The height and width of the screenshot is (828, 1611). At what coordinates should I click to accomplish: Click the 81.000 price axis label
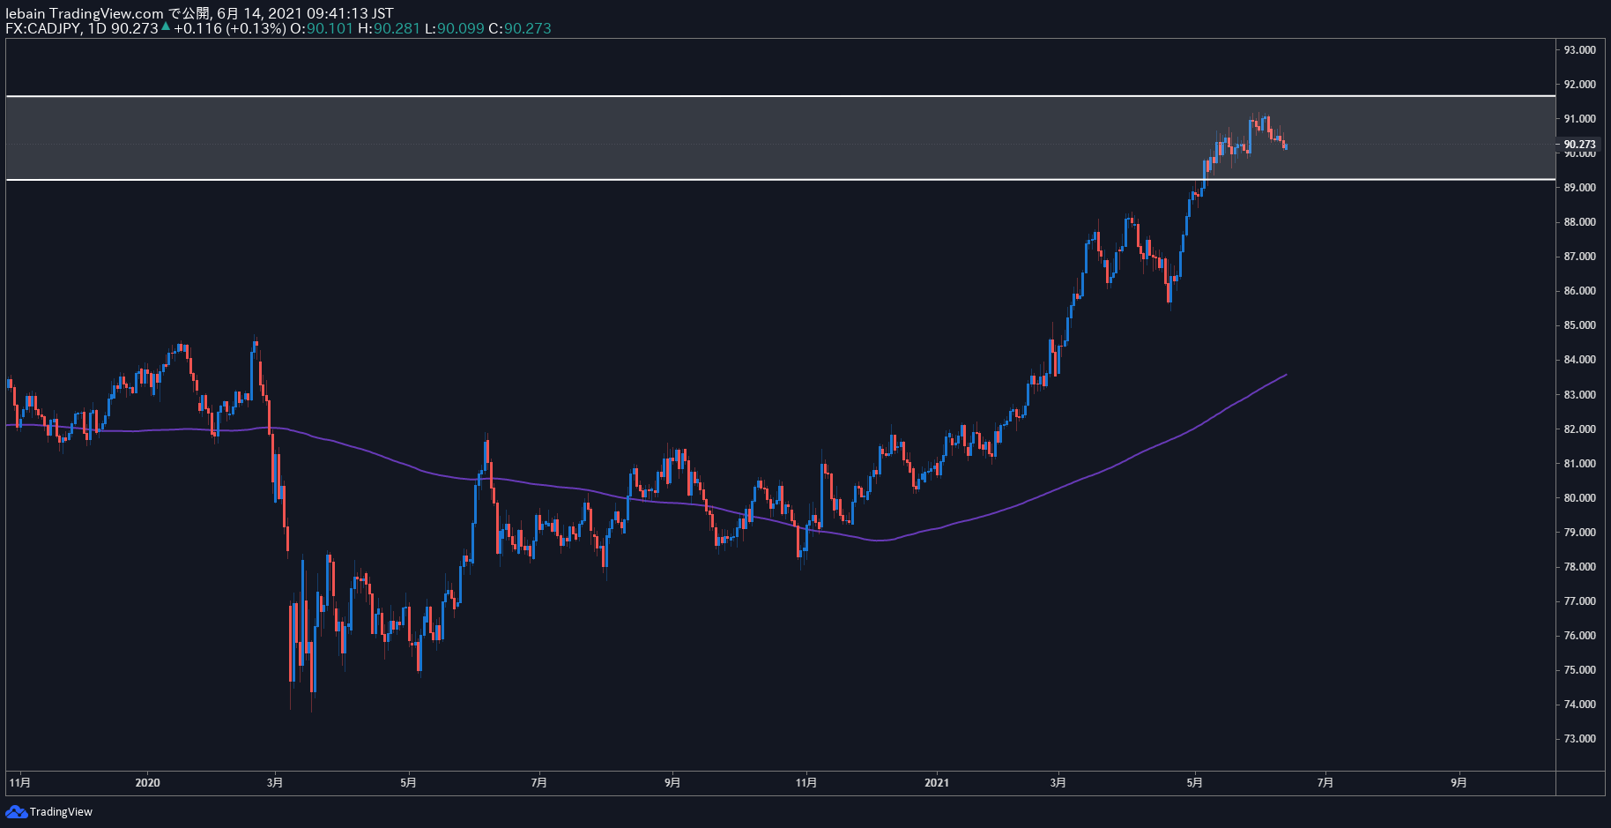coord(1579,464)
